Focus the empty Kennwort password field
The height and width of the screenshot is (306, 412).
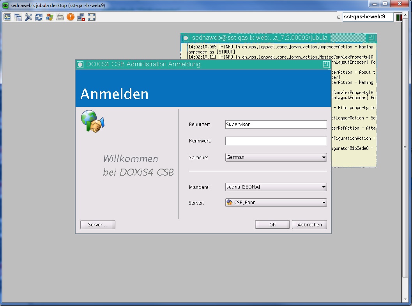276,141
